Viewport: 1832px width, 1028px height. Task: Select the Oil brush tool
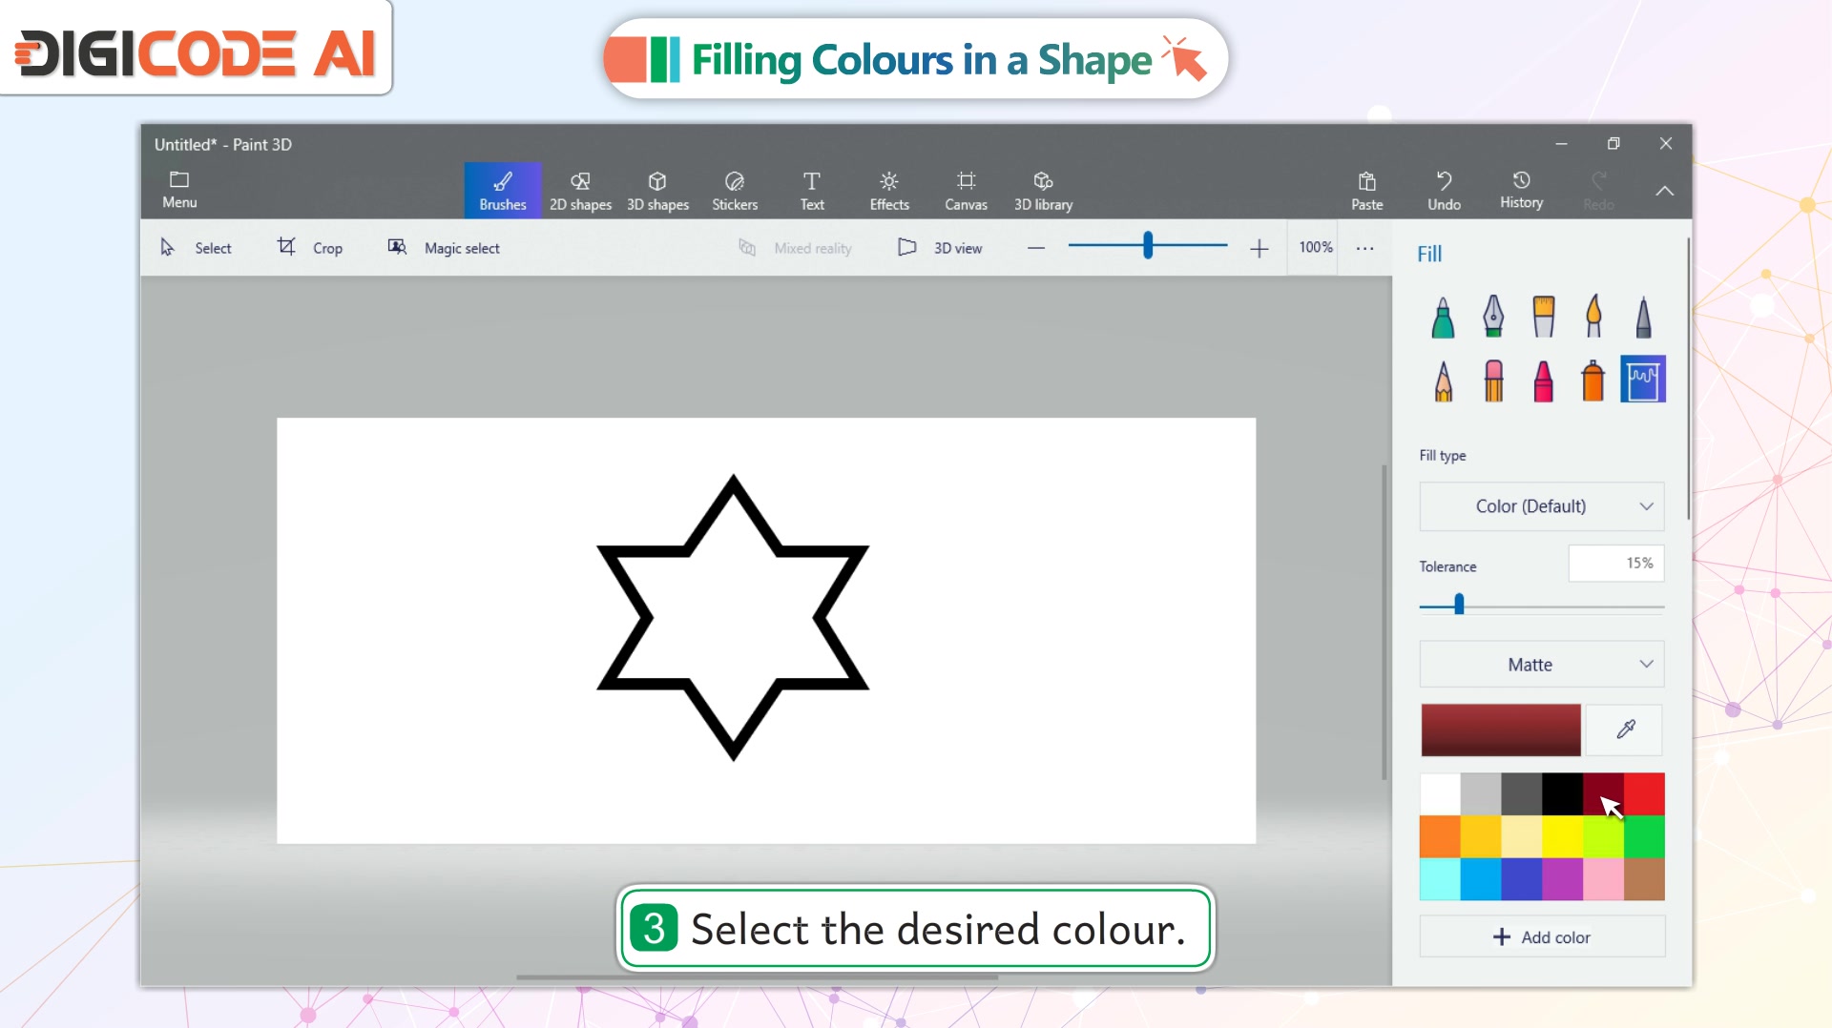[1543, 318]
